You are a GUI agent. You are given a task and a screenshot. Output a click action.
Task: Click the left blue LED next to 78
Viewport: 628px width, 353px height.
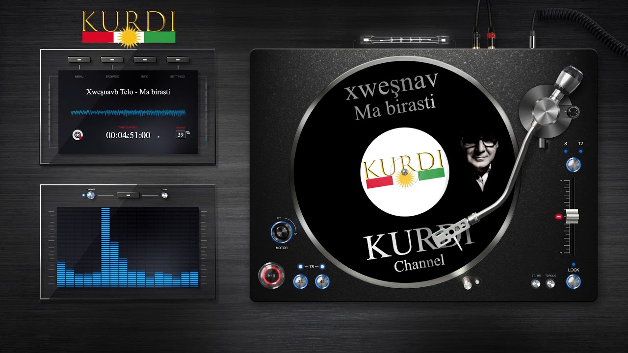coord(301,267)
